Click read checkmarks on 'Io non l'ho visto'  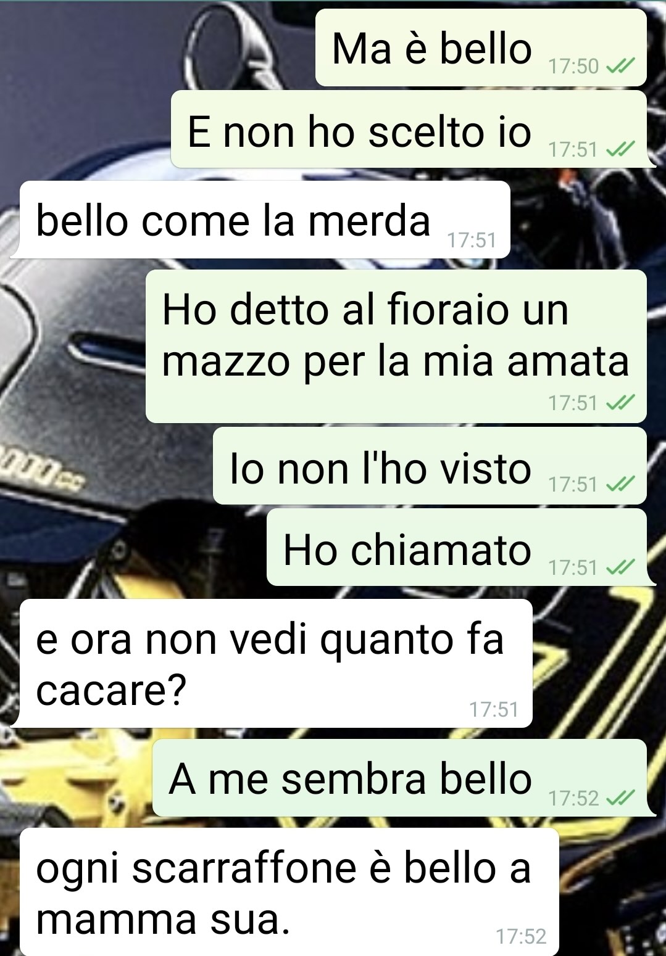pos(620,484)
